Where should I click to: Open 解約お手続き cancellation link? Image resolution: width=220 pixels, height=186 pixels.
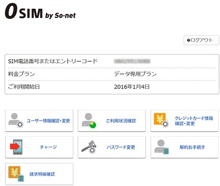tap(192, 147)
